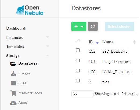Go to Dashboard in sidebar

point(16,28)
